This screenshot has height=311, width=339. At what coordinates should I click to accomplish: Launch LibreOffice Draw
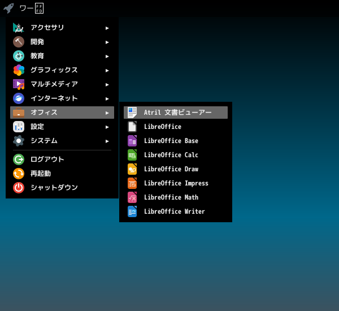tap(176, 169)
